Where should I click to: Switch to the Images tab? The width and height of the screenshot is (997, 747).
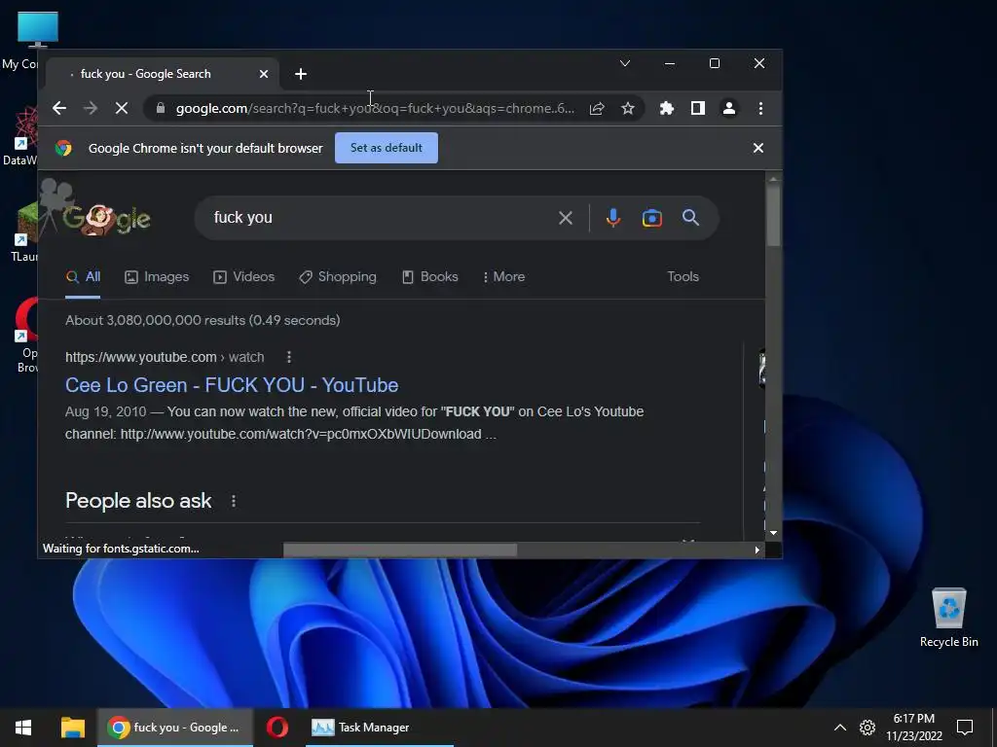(x=157, y=277)
